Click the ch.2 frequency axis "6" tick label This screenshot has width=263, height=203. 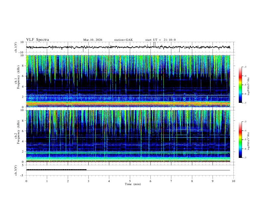23,131
